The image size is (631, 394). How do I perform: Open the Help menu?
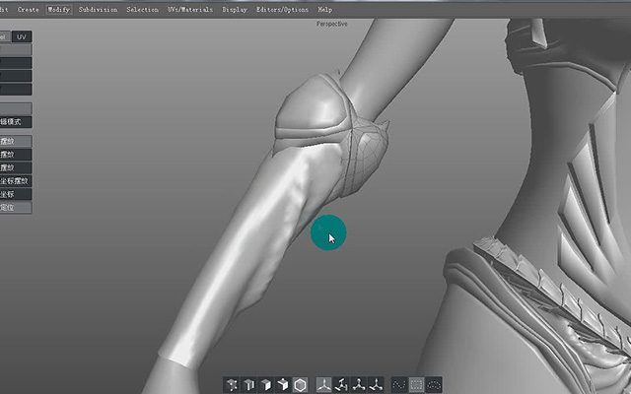pos(324,9)
